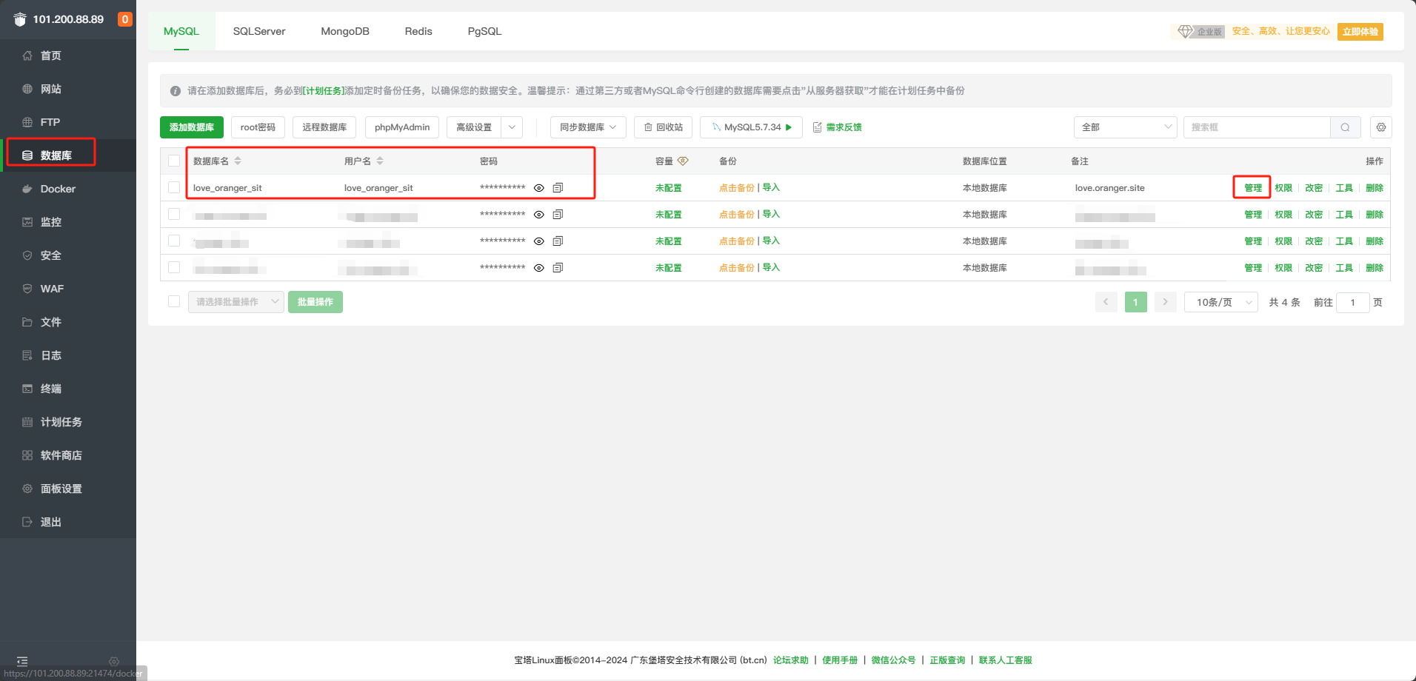Click 管理 for love_oranger_sit database
The width and height of the screenshot is (1416, 681).
click(1253, 188)
